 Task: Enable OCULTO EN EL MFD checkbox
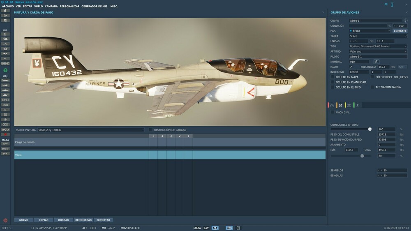(x=332, y=87)
